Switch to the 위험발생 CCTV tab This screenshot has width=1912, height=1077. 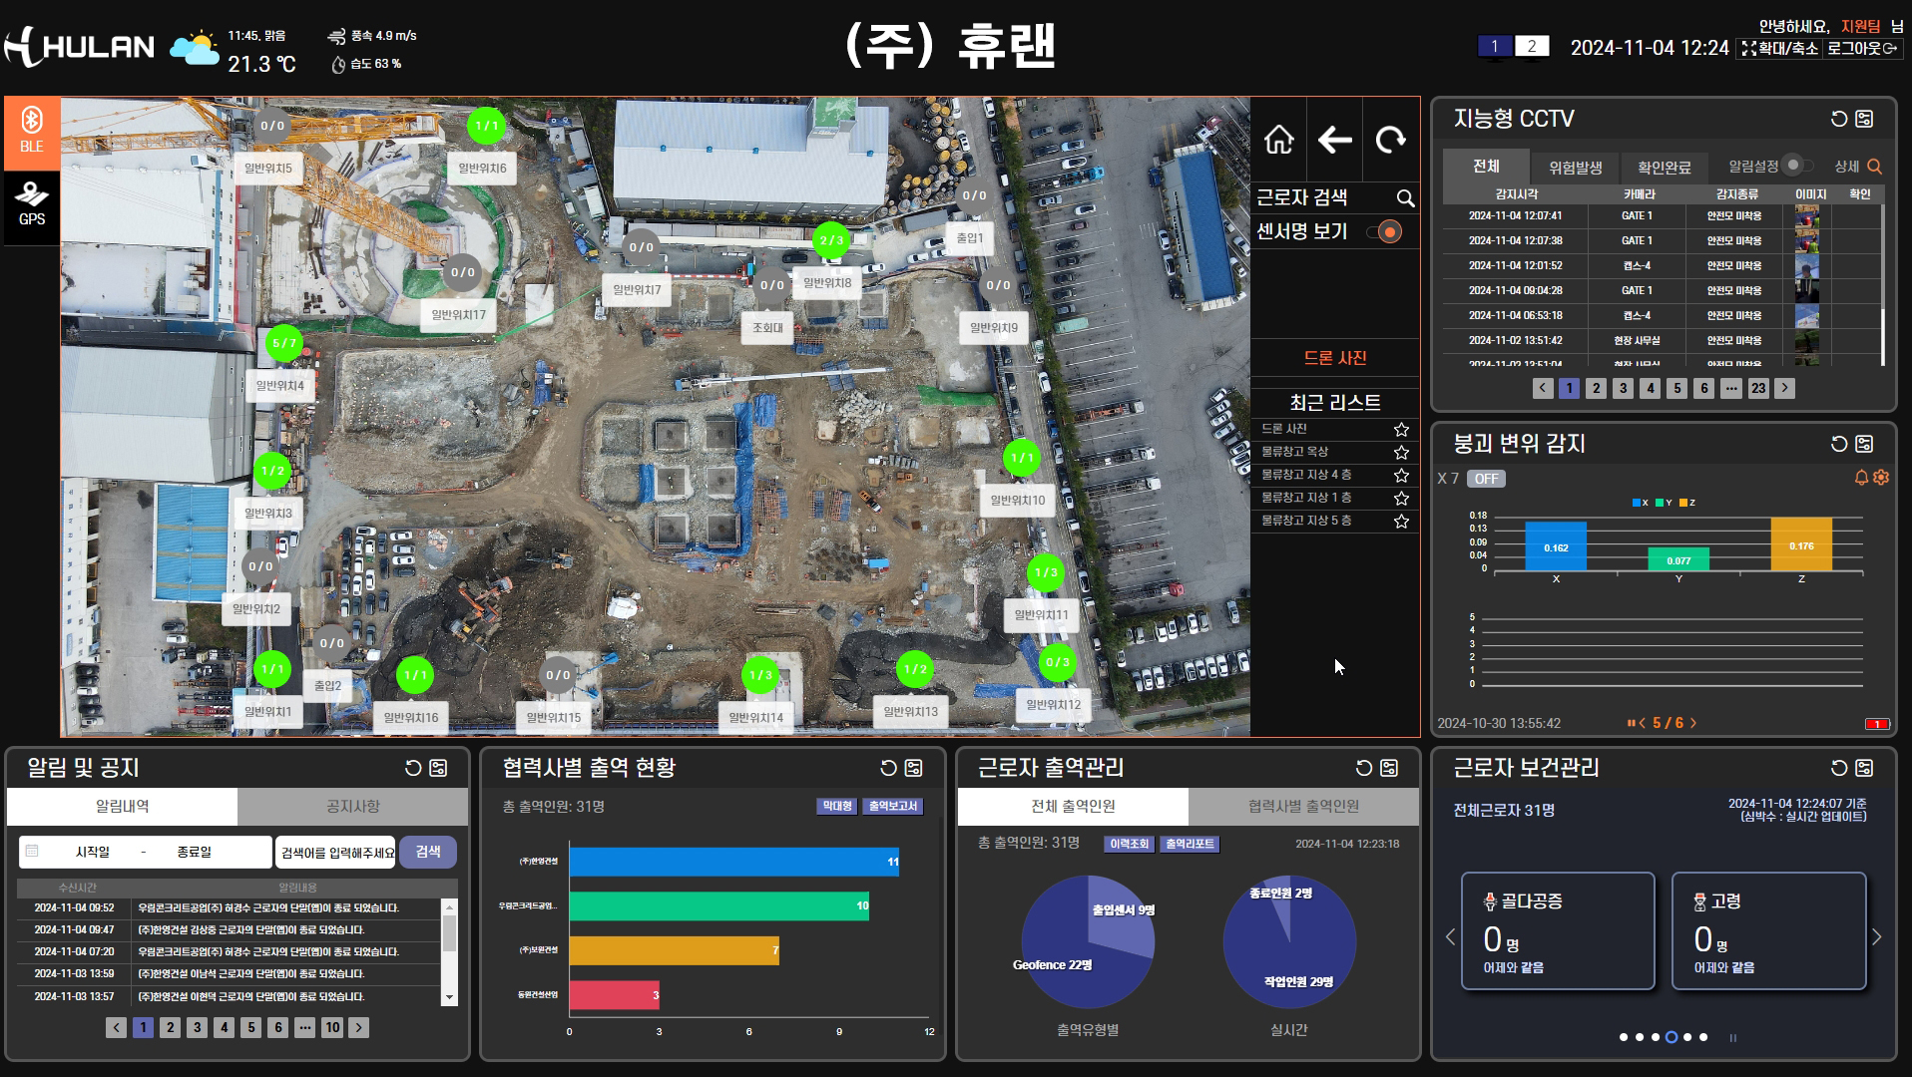(x=1575, y=168)
